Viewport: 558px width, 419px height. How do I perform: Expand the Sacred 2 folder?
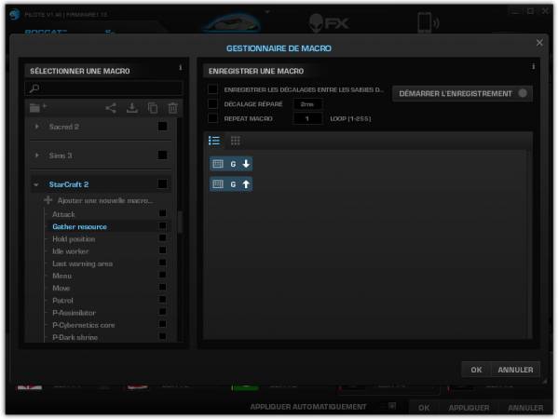(36, 127)
